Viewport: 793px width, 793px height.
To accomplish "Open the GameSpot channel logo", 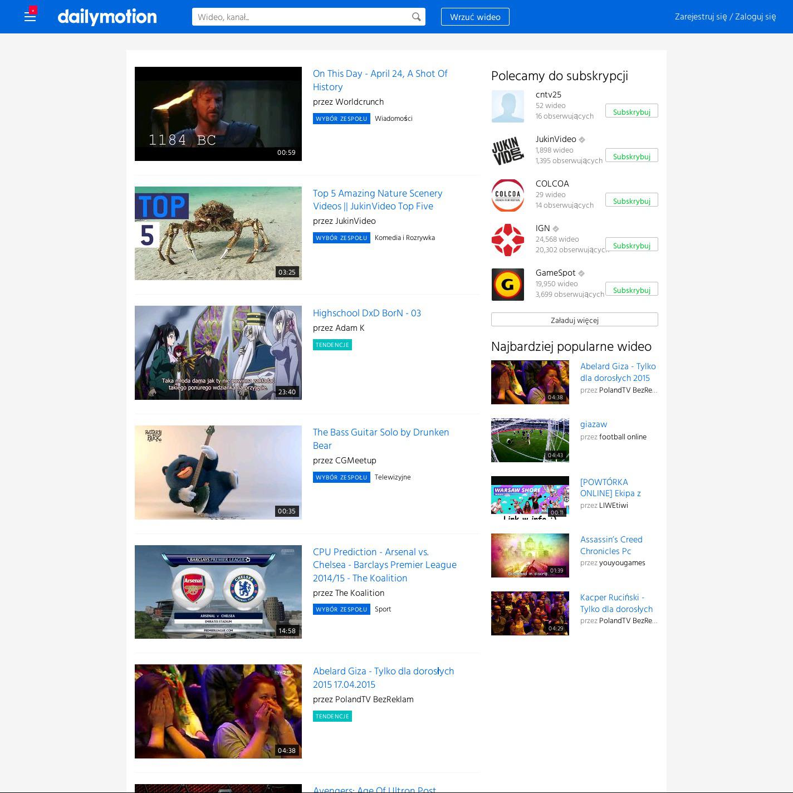I will [x=507, y=285].
